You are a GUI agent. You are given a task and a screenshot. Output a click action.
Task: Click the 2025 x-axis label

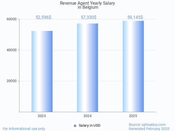(133, 116)
